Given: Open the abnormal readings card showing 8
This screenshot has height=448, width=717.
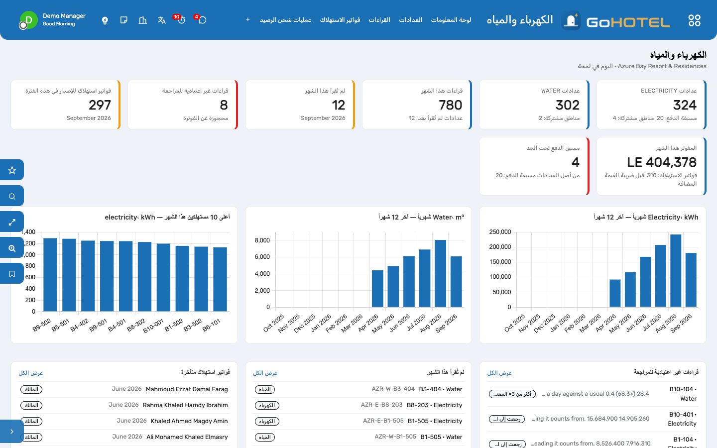Looking at the screenshot, I should click(x=183, y=105).
